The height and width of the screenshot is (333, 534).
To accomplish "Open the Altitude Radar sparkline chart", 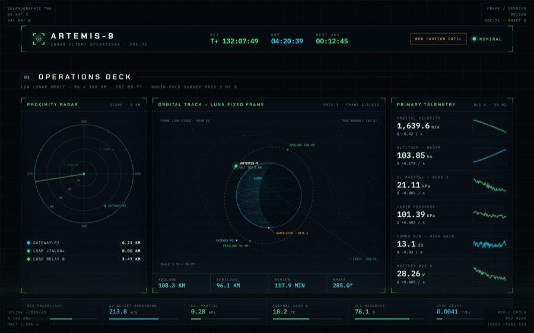I will pyautogui.click(x=490, y=155).
